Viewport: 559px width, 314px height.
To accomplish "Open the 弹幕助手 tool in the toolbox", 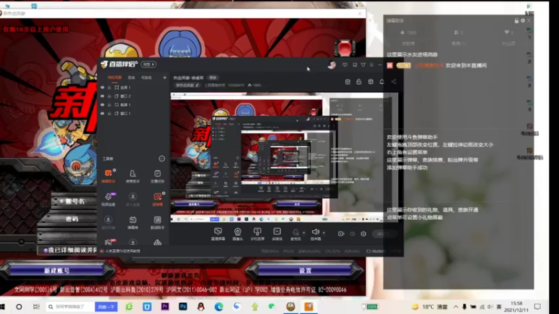I will pos(108,176).
